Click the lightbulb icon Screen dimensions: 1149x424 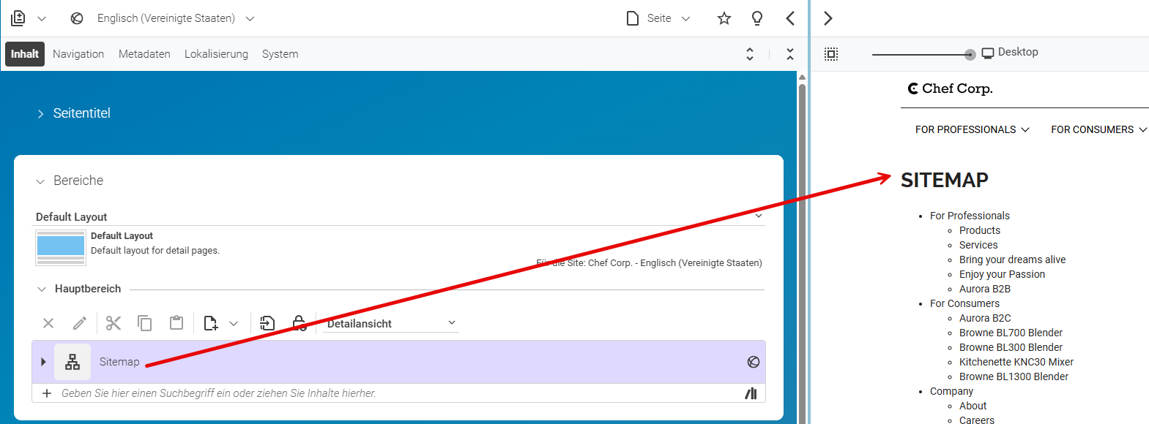pyautogui.click(x=757, y=18)
